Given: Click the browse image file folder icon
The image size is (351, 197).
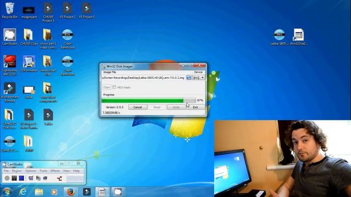Looking at the screenshot, I should coord(189,78).
